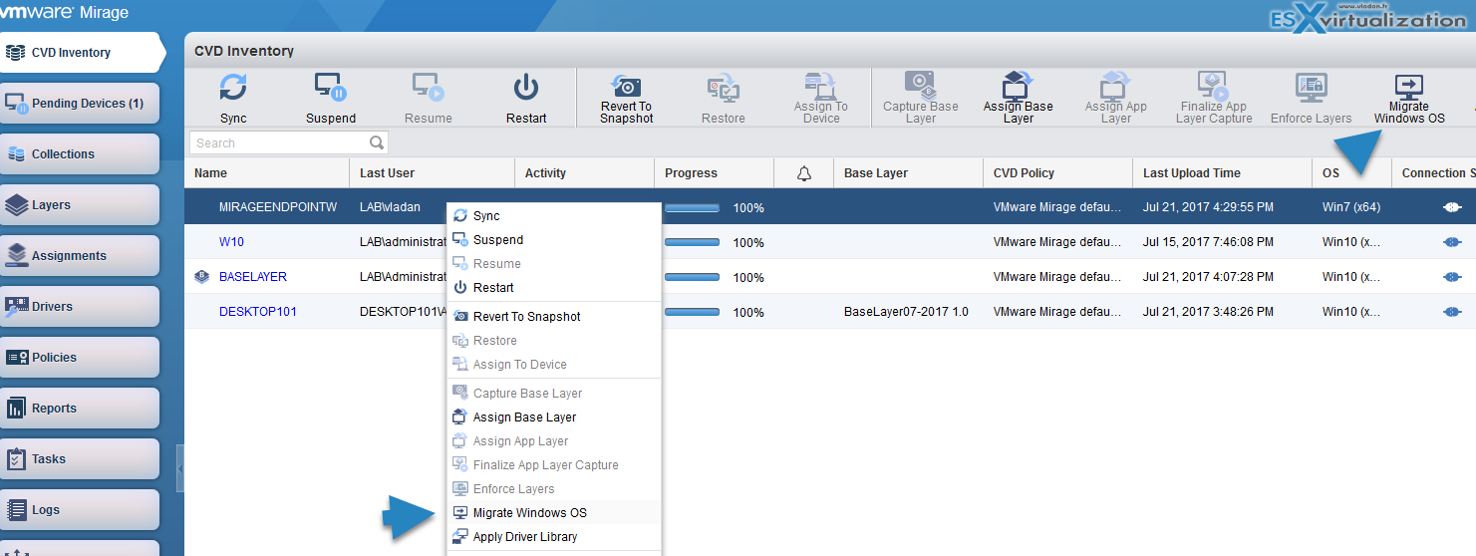Sort by the Last User column header
This screenshot has height=556, width=1476.
point(432,173)
